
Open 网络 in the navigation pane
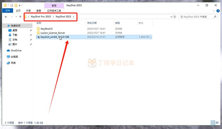13,63
